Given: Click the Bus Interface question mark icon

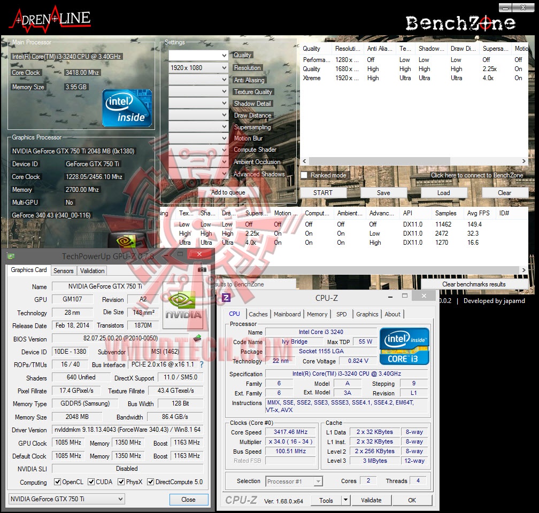Looking at the screenshot, I should (202, 364).
